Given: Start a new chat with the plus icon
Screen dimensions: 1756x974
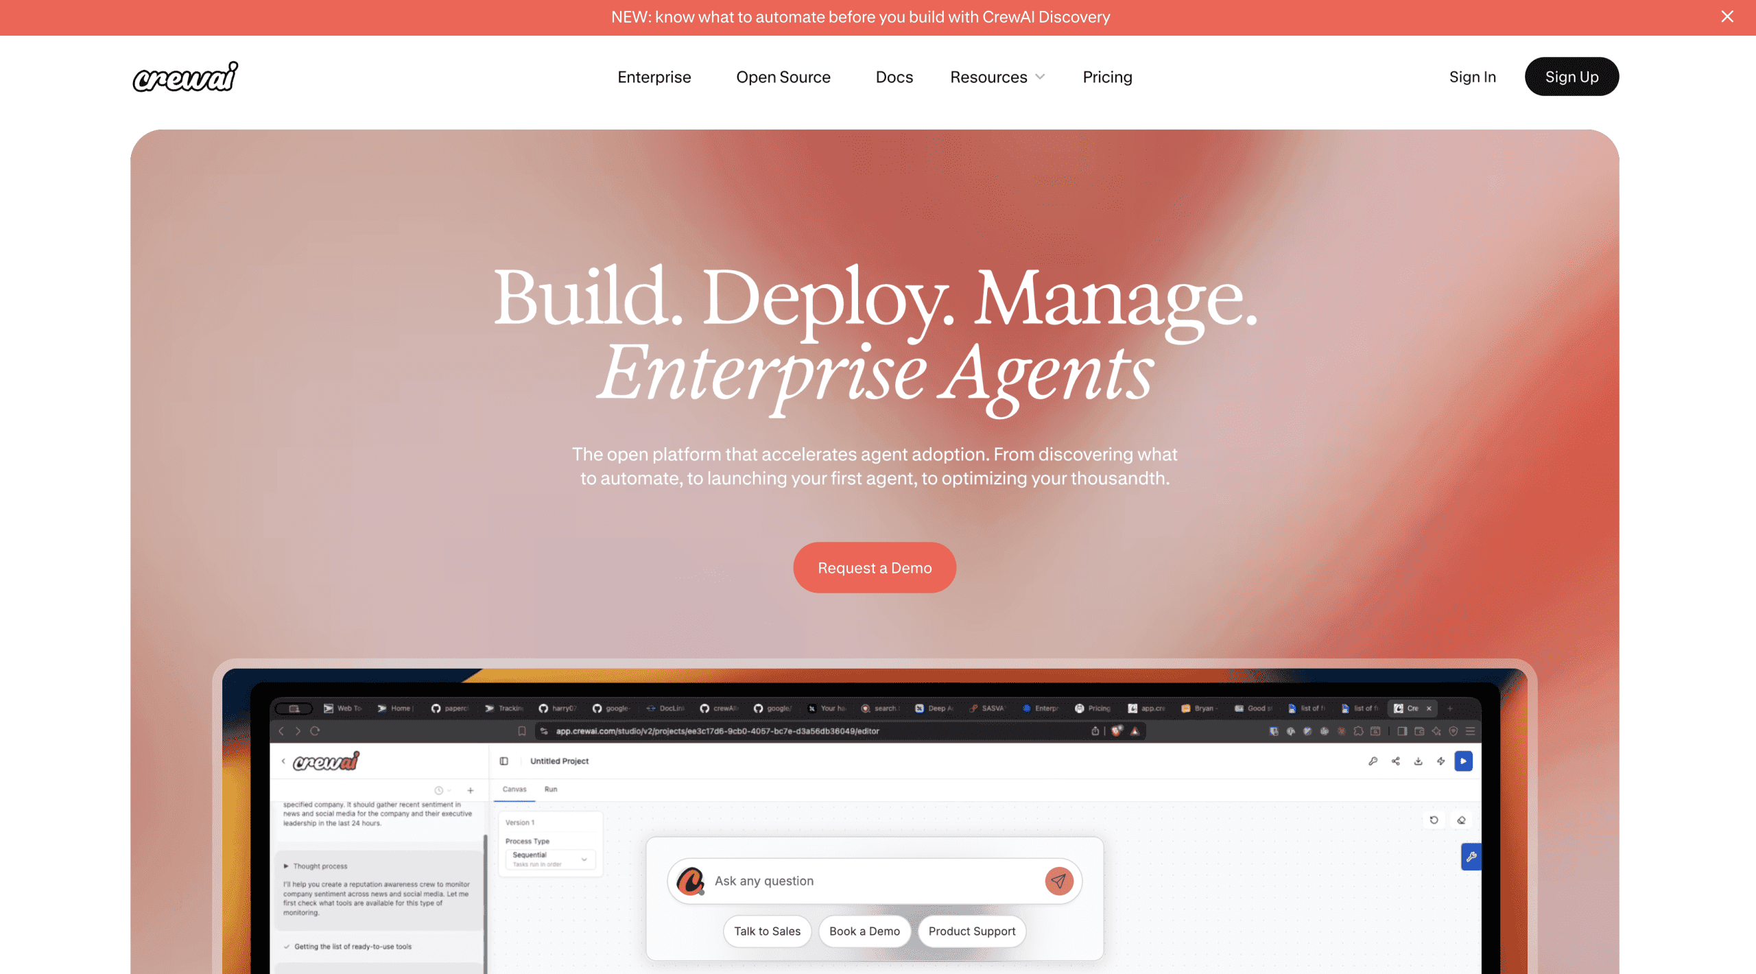Looking at the screenshot, I should [471, 791].
